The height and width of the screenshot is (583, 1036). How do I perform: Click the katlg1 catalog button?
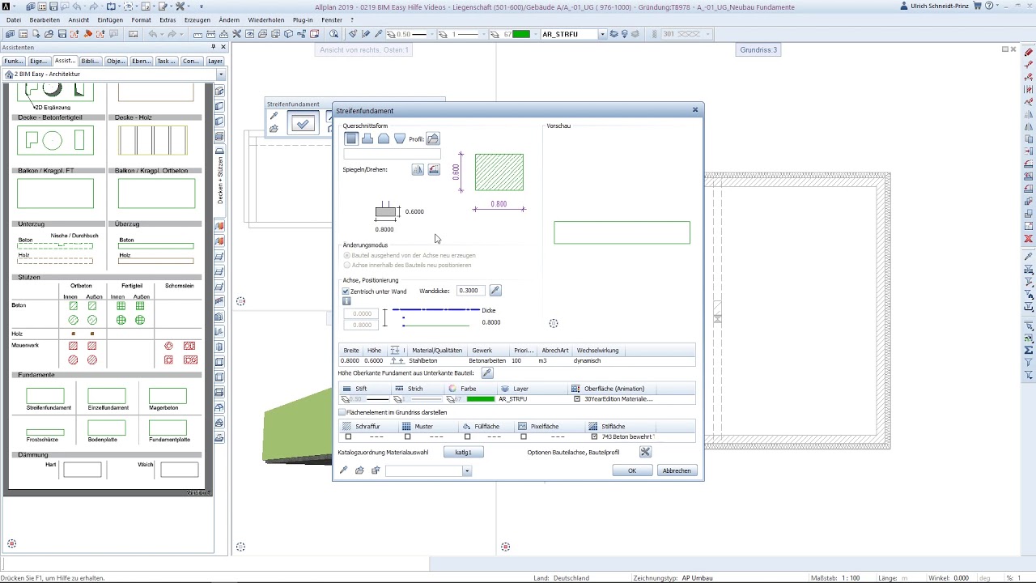(463, 453)
